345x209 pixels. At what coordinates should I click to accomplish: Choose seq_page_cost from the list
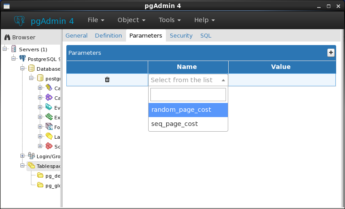coord(188,124)
